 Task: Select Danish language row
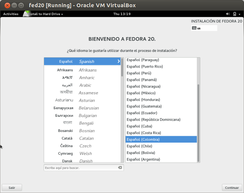click(82, 160)
